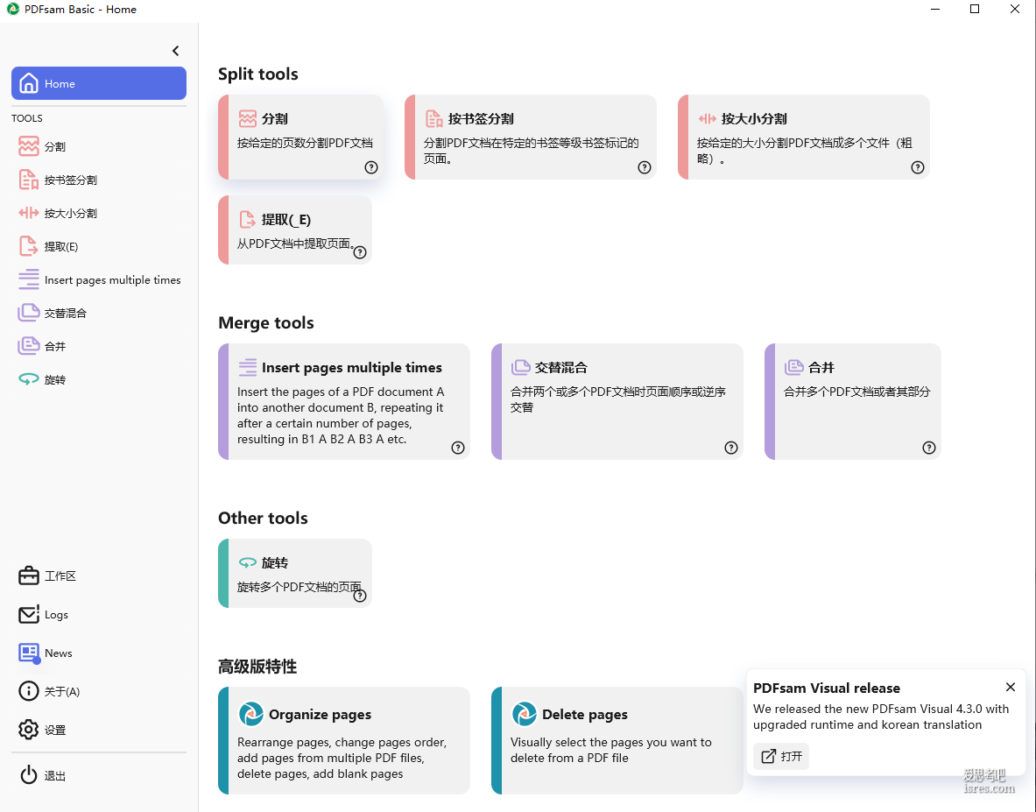This screenshot has height=812, width=1036.
Task: Show help for the 合并 card
Action: click(x=929, y=448)
